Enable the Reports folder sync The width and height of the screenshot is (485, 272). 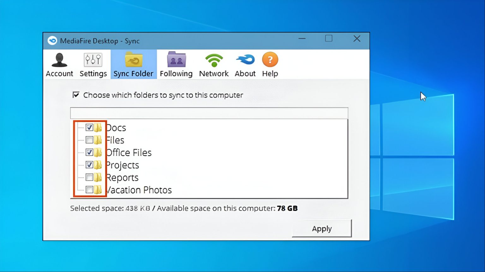[89, 177]
